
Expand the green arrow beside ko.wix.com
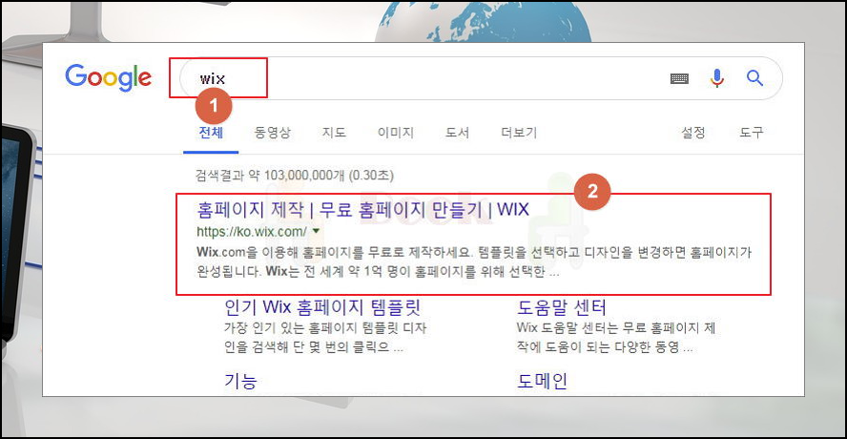(316, 231)
